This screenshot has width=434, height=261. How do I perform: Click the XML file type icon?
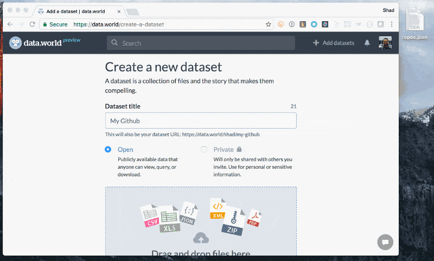pyautogui.click(x=218, y=209)
